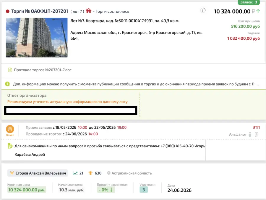
Task: Open the Альфалот platform link
Action: point(238,134)
